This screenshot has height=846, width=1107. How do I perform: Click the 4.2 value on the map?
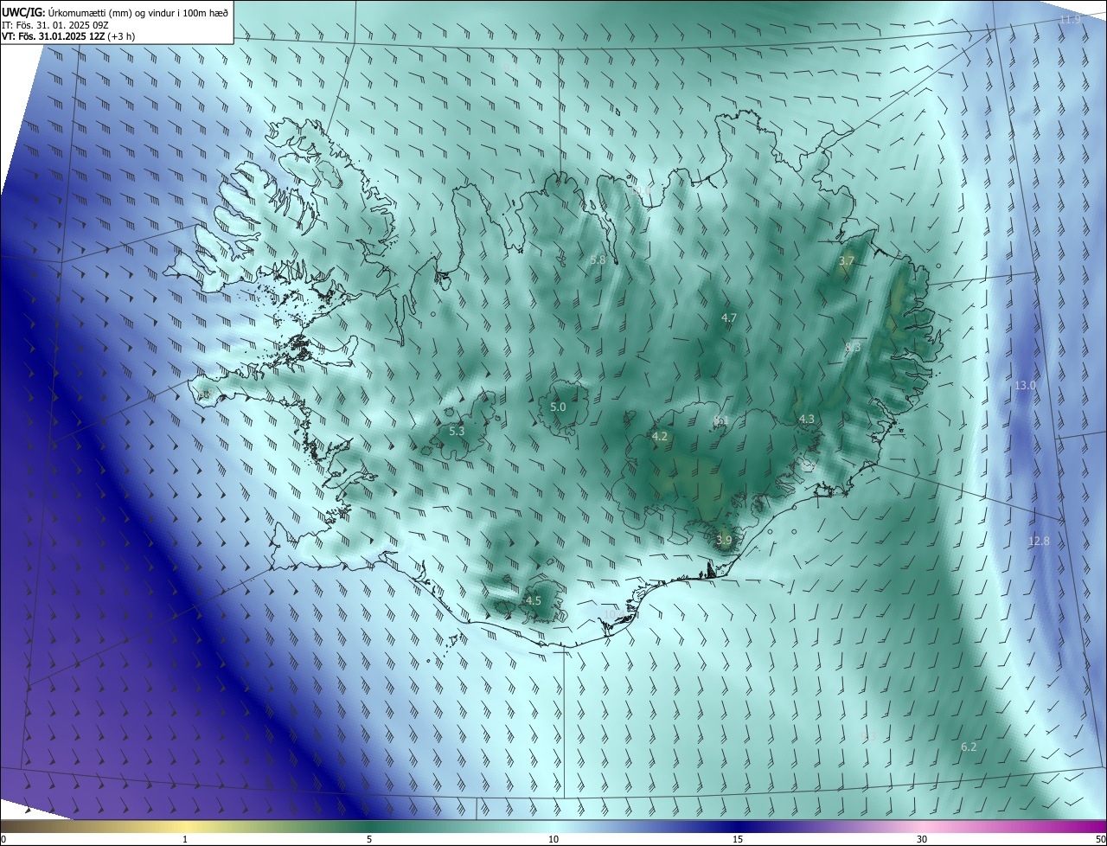point(660,436)
